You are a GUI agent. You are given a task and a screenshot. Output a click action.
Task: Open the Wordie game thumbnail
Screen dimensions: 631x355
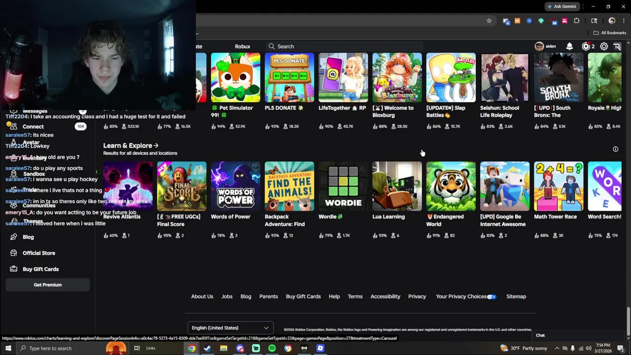pos(343,186)
